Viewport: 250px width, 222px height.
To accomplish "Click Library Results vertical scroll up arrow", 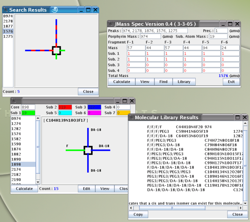I will click(245, 123).
